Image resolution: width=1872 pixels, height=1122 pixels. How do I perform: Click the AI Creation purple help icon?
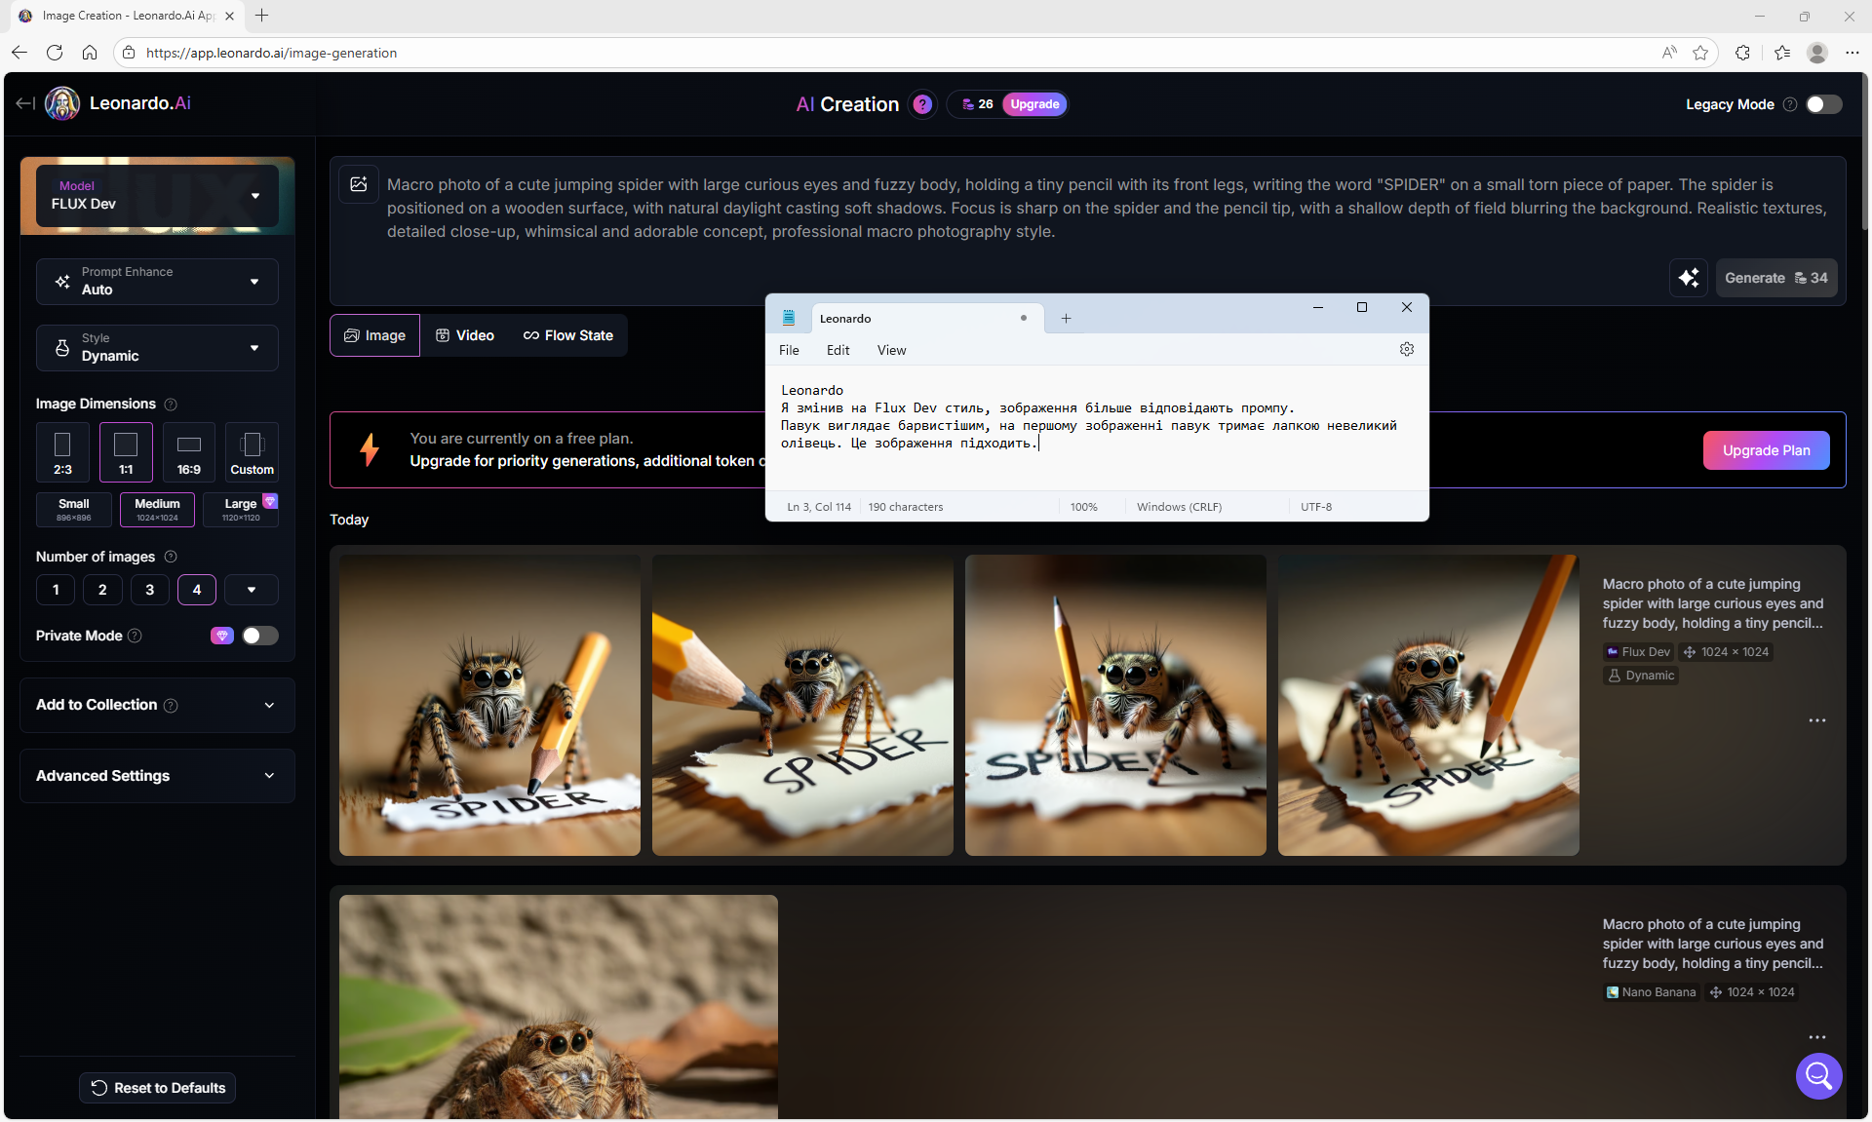pyautogui.click(x=922, y=104)
